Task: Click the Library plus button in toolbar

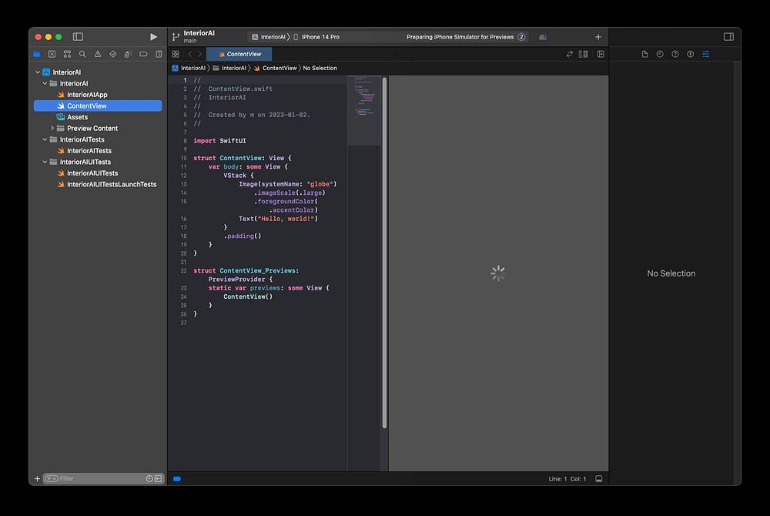Action: pyautogui.click(x=598, y=37)
